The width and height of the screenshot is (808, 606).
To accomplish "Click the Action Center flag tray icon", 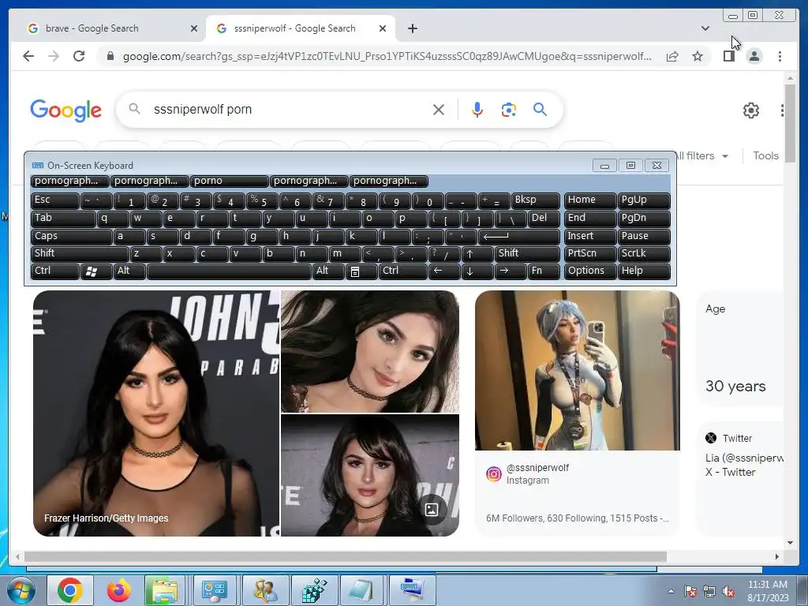I will click(x=690, y=592).
